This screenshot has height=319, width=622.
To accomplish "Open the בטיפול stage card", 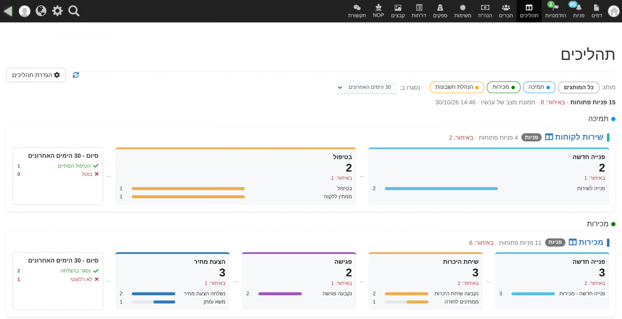I will (236, 176).
